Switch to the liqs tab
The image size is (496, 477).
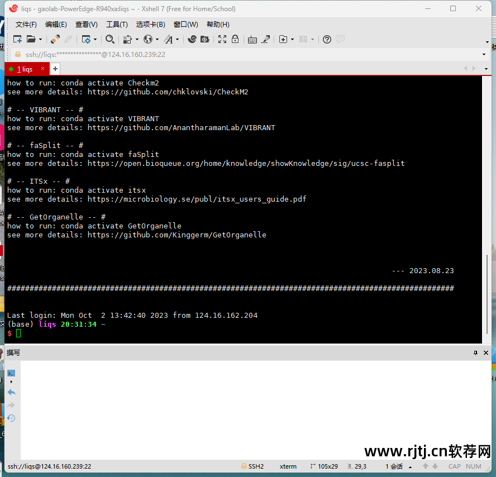(x=25, y=68)
